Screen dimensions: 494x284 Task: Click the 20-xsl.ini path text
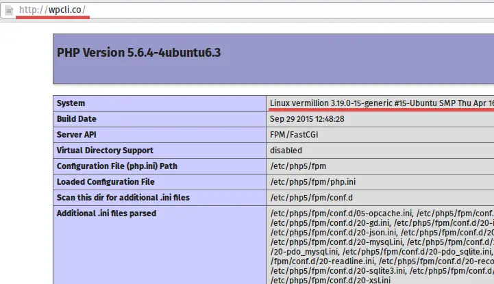click(x=330, y=280)
